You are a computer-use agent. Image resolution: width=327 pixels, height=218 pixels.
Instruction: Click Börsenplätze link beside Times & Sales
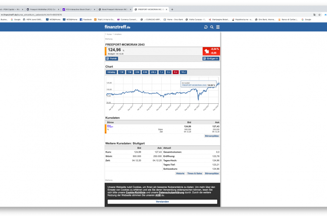tap(211, 174)
